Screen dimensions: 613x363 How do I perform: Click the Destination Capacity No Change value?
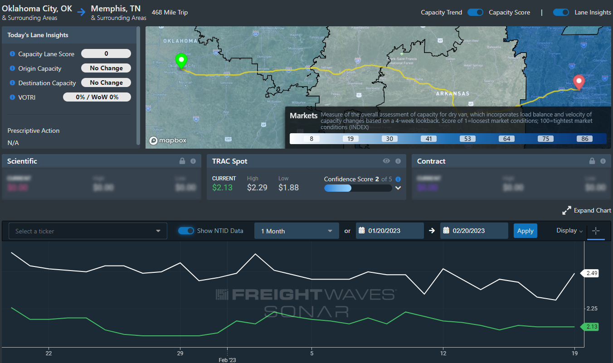(106, 82)
